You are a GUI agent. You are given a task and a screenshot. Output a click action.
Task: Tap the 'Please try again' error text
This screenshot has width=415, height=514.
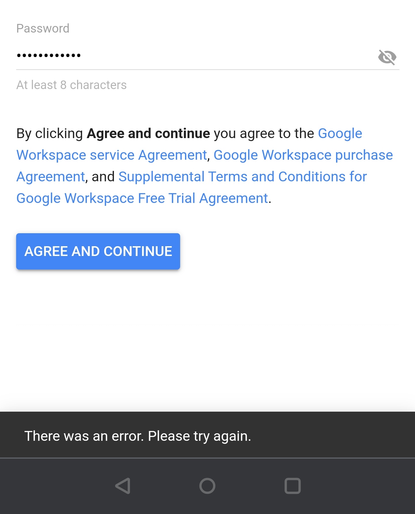pyautogui.click(x=199, y=436)
